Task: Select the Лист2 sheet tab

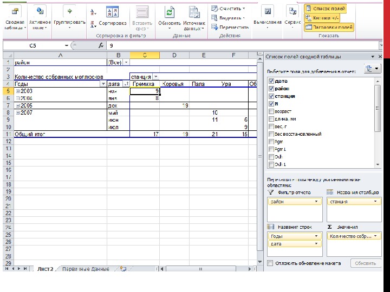Action: 45,269
